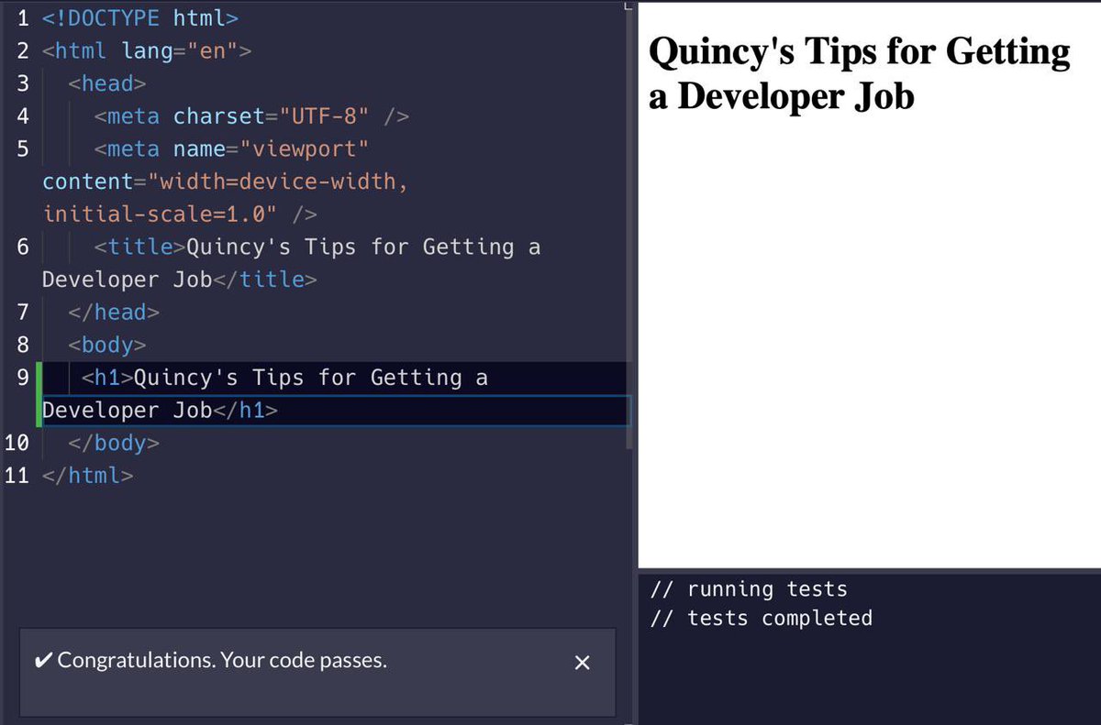The height and width of the screenshot is (725, 1101).
Task: Close the Congratulations notification with X
Action: tap(582, 663)
